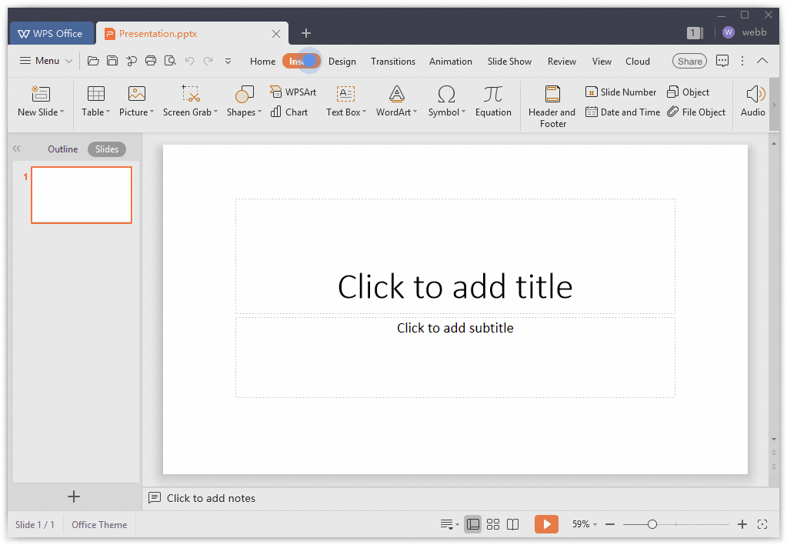Switch to the Design tab
Screen dimensions: 787x545
[x=342, y=62]
